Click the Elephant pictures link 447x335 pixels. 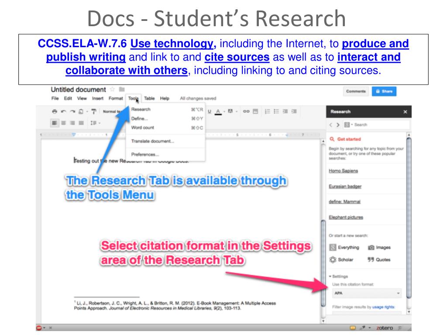346,217
